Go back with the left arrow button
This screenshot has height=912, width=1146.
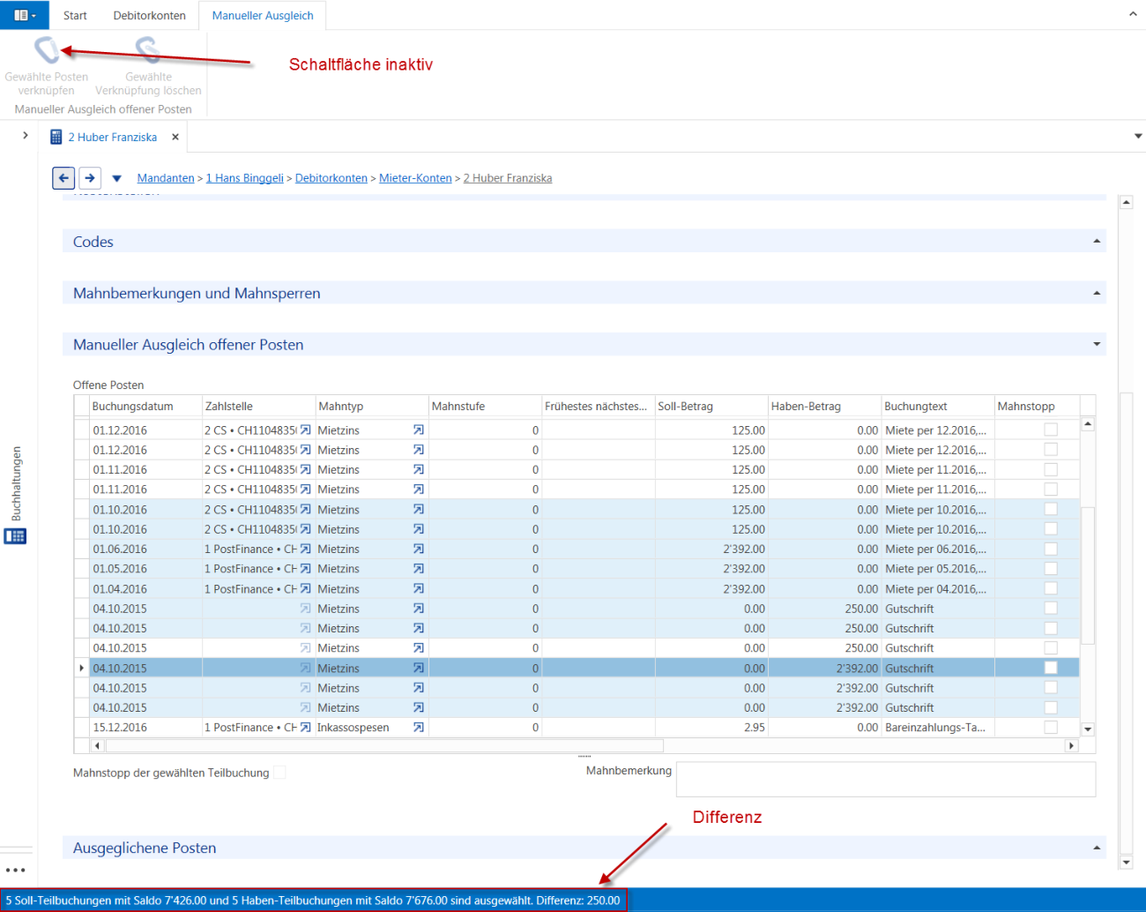(63, 178)
